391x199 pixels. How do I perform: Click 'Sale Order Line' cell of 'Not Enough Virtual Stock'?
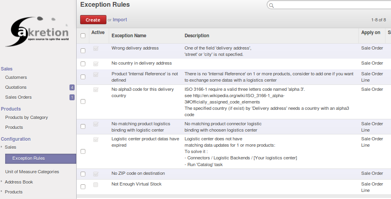point(372,187)
